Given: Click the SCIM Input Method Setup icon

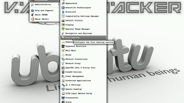Looking at the screenshot, I should [63, 94].
